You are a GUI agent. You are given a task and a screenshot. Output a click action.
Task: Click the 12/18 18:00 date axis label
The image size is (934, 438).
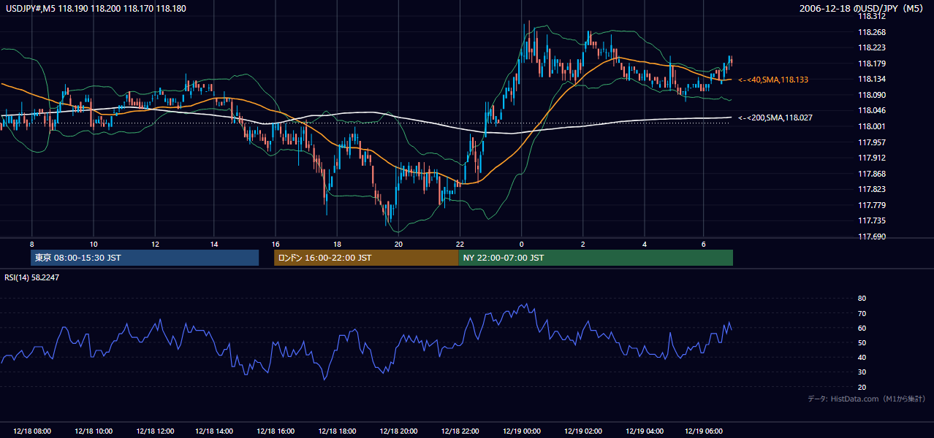338,431
